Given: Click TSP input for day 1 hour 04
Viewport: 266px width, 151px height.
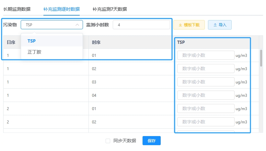Looking at the screenshot, I should coord(206,95).
